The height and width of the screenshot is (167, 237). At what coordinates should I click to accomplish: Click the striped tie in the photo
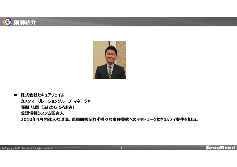[110, 72]
